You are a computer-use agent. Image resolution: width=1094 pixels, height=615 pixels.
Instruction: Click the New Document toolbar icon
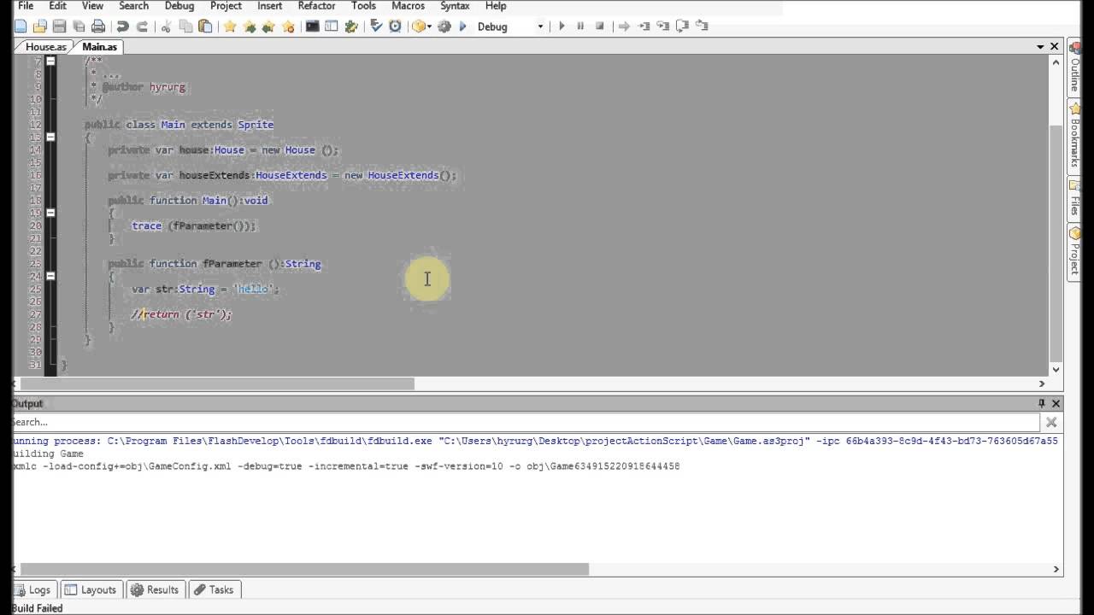(x=21, y=26)
